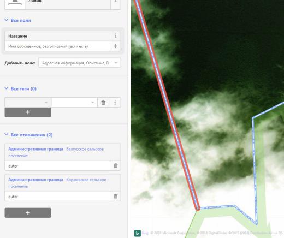The width and height of the screenshot is (284, 238).
Task: Click the Bing logo icon
Action: (138, 233)
